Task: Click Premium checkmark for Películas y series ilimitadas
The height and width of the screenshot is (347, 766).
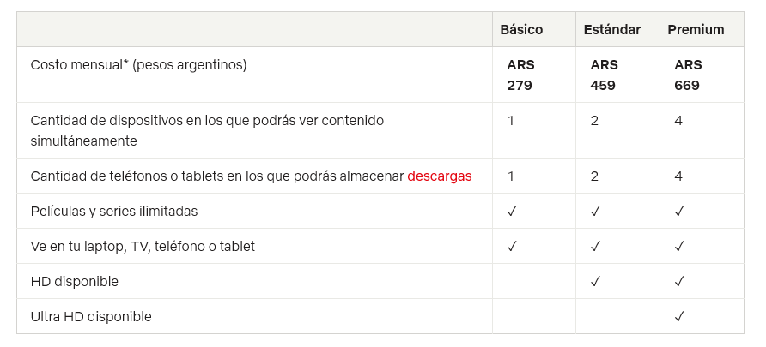Action: point(679,211)
